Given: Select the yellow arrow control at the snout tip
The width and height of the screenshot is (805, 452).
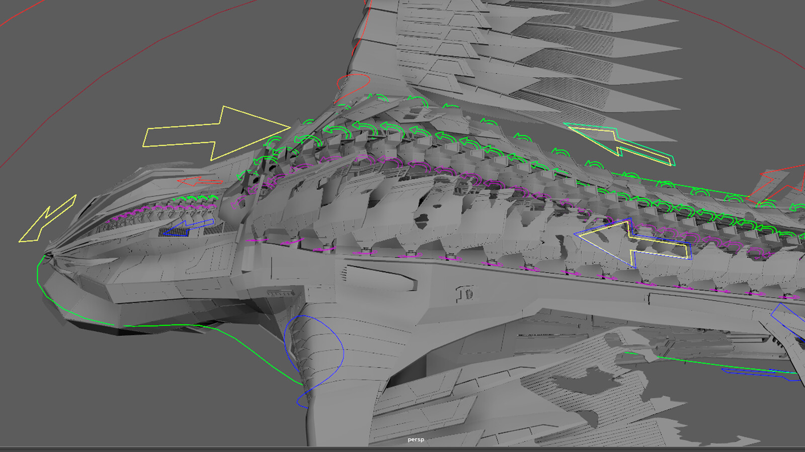Looking at the screenshot, I should (48, 218).
